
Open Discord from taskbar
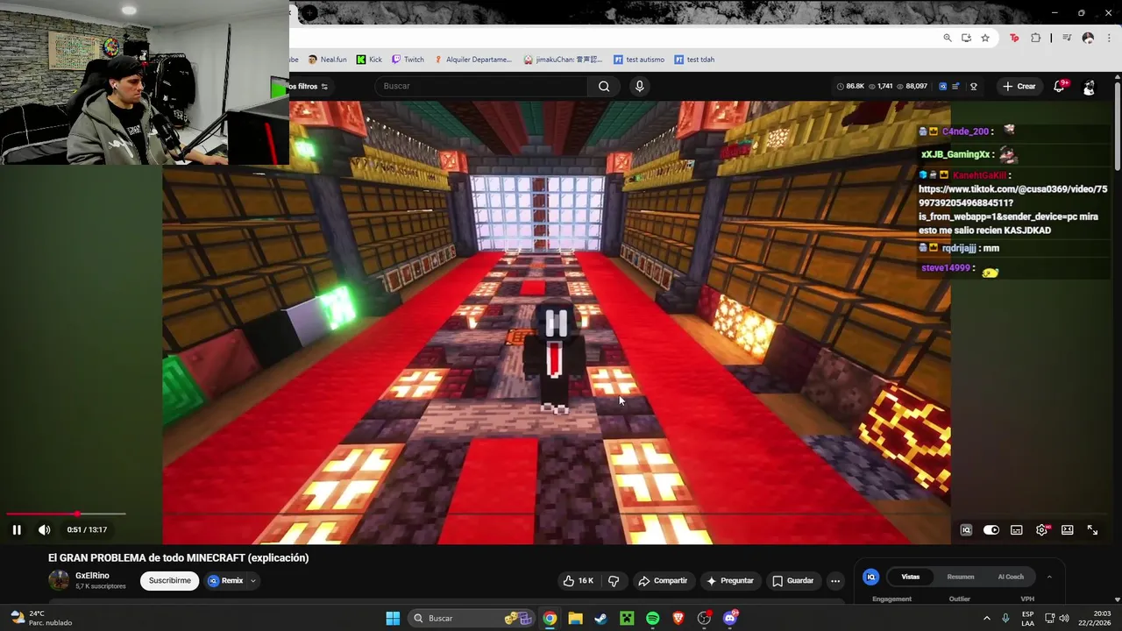pyautogui.click(x=730, y=618)
